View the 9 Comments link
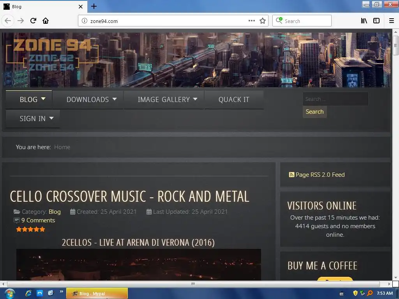The height and width of the screenshot is (299, 399). point(38,220)
